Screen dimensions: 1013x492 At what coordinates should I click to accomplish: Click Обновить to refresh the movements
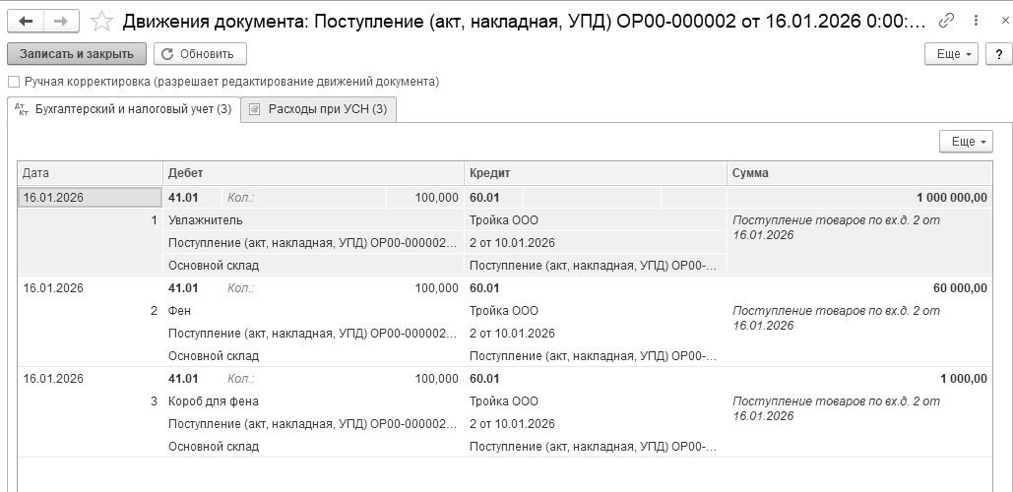tap(201, 54)
